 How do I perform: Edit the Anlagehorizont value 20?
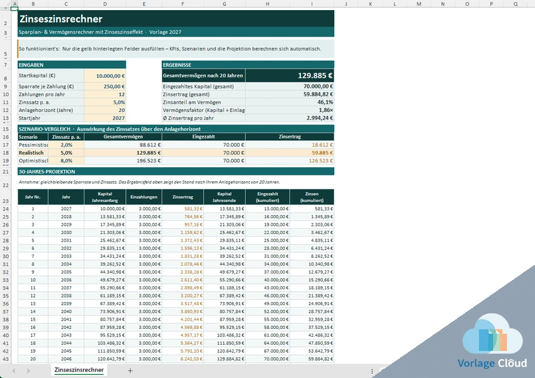point(104,110)
